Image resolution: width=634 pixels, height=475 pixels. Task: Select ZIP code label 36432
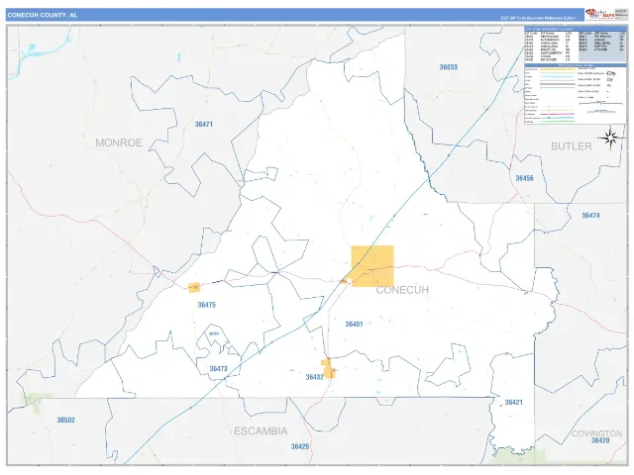315,377
